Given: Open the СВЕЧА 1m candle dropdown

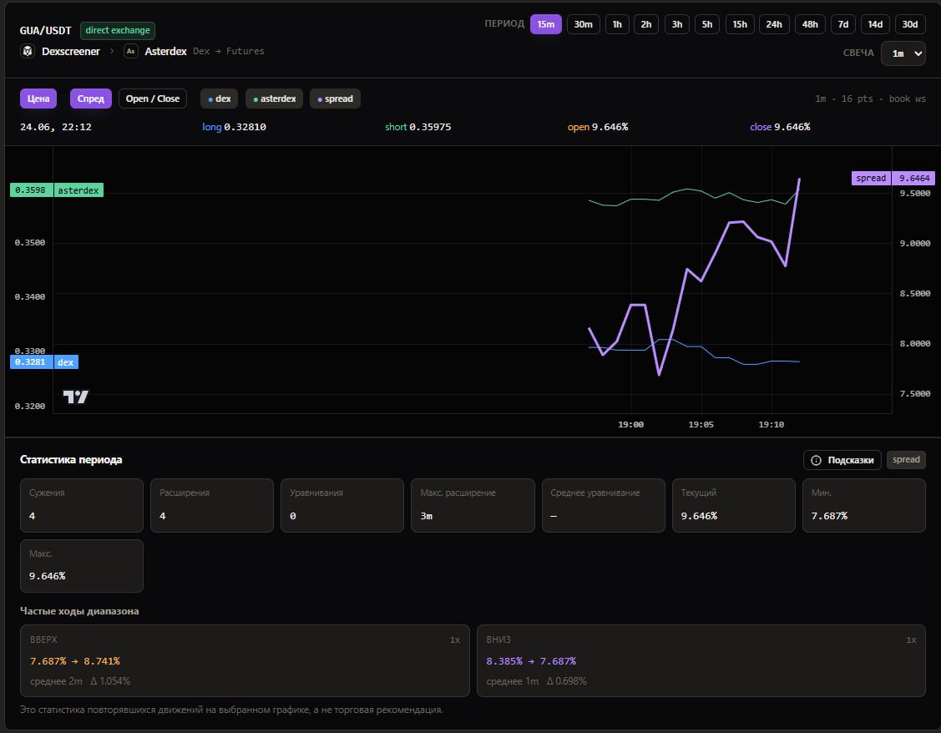Looking at the screenshot, I should point(903,53).
